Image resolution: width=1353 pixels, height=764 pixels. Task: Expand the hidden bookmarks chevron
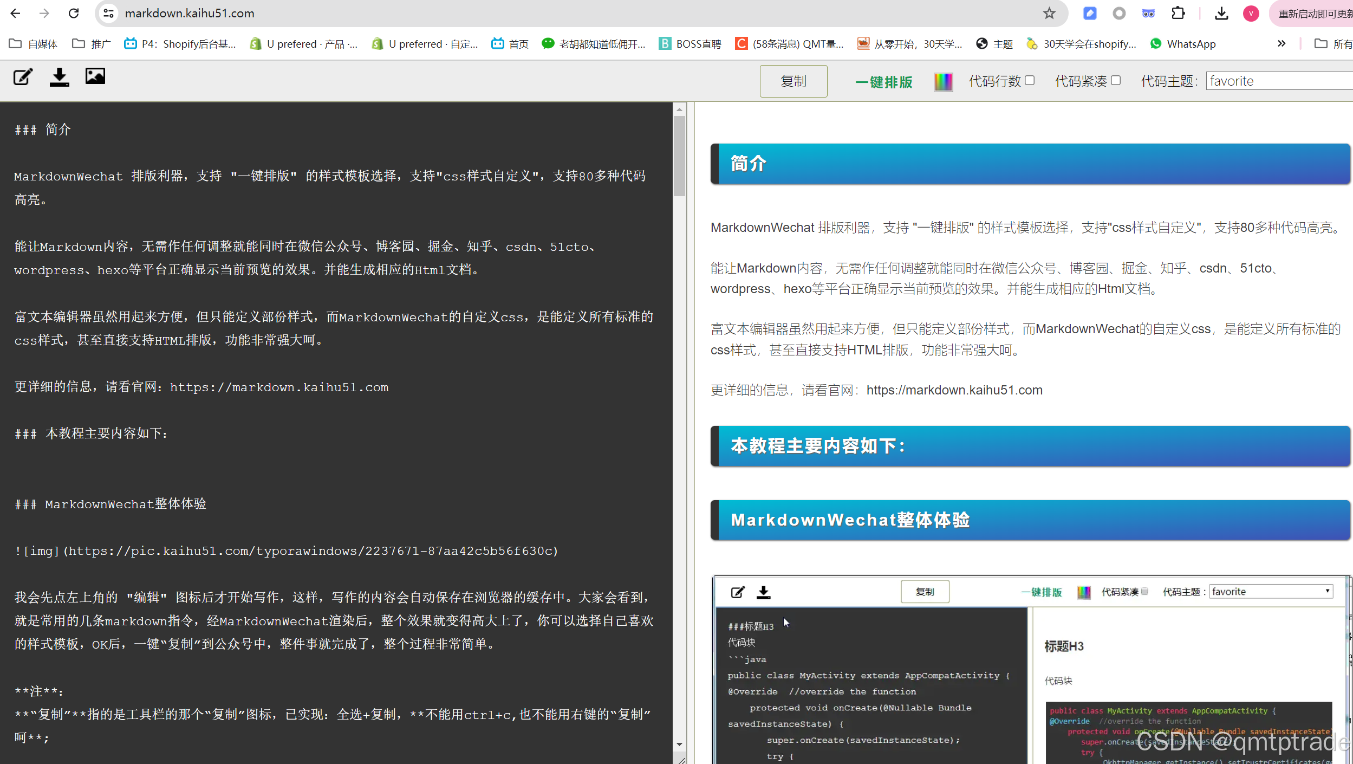1282,43
